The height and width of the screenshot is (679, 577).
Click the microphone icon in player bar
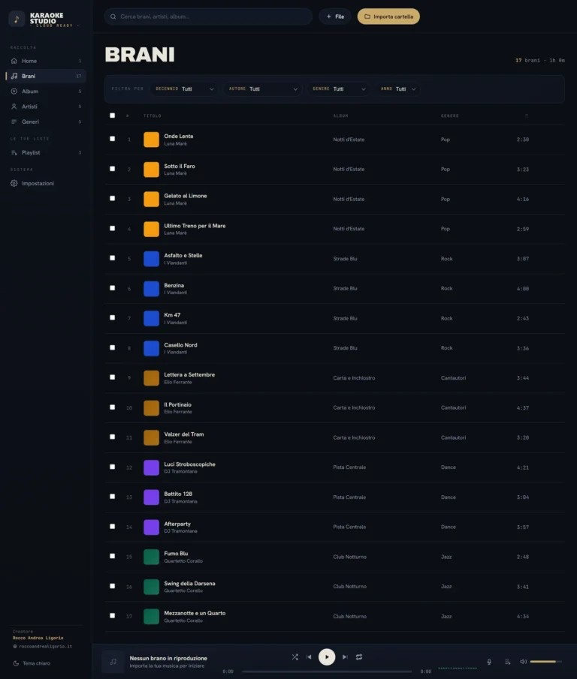pyautogui.click(x=489, y=662)
